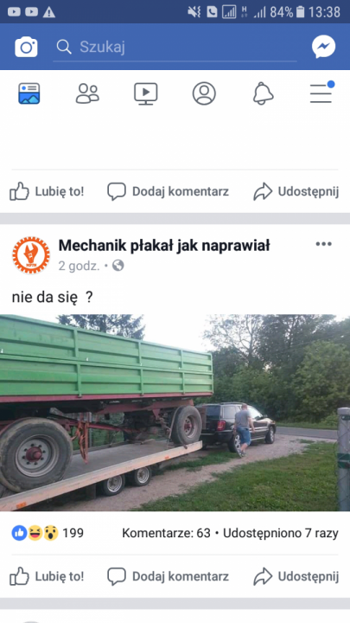Open the Messenger chat icon
Screen dimensions: 350x623
[x=323, y=47]
